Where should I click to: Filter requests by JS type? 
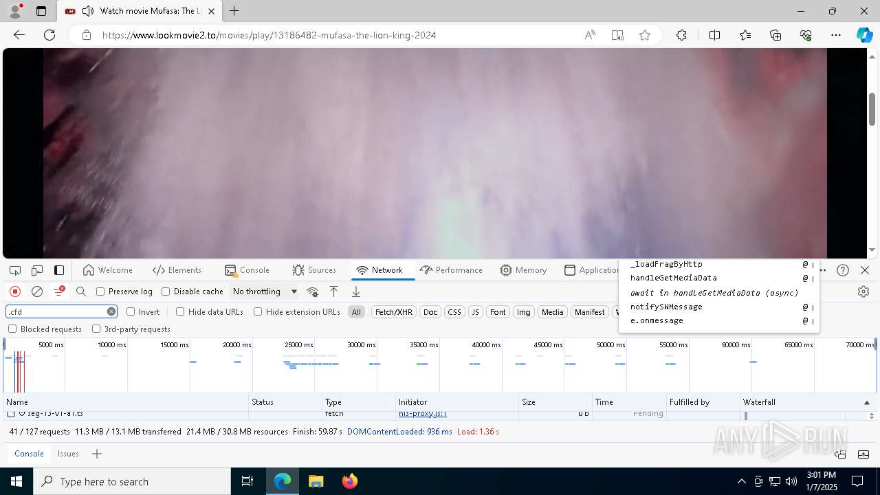pos(475,312)
